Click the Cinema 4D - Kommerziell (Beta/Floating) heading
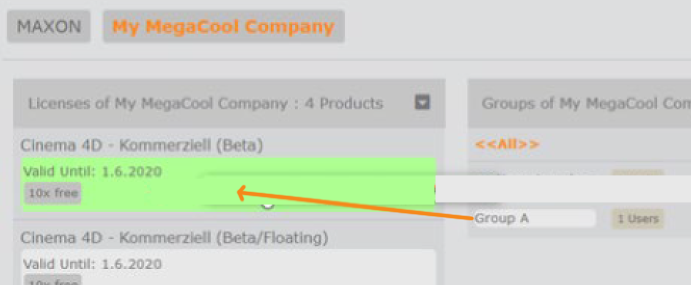Screen dimensions: 691x285 pos(175,238)
